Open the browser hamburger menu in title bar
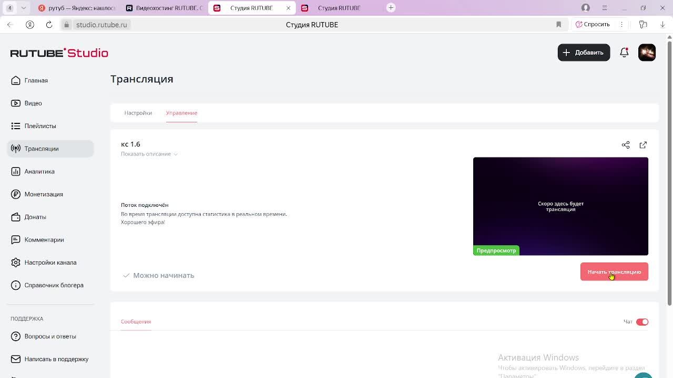 [605, 8]
